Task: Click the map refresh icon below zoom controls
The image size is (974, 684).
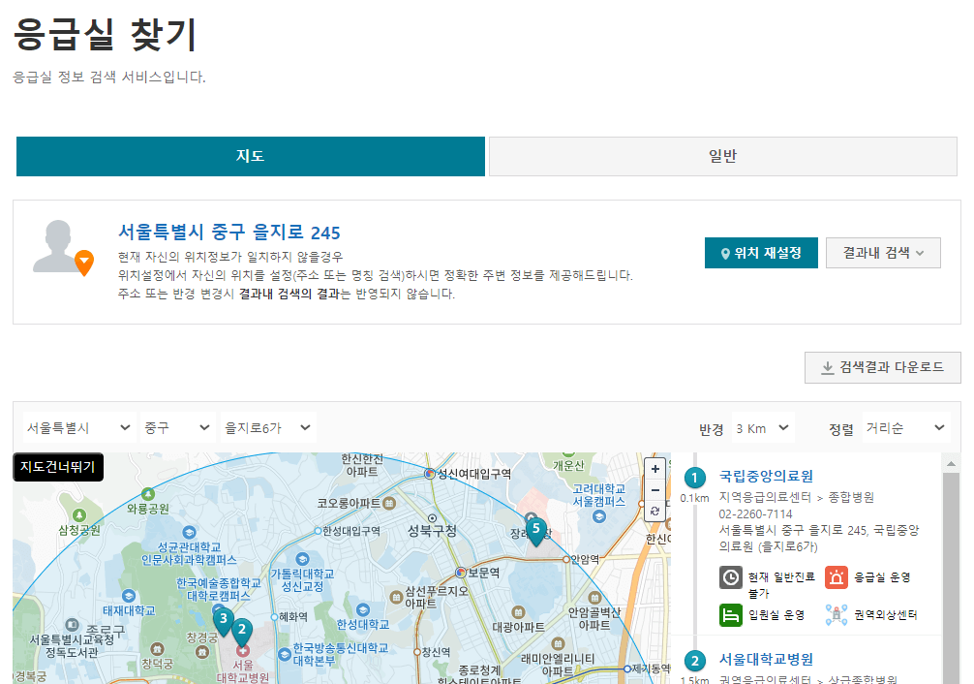Action: (654, 511)
